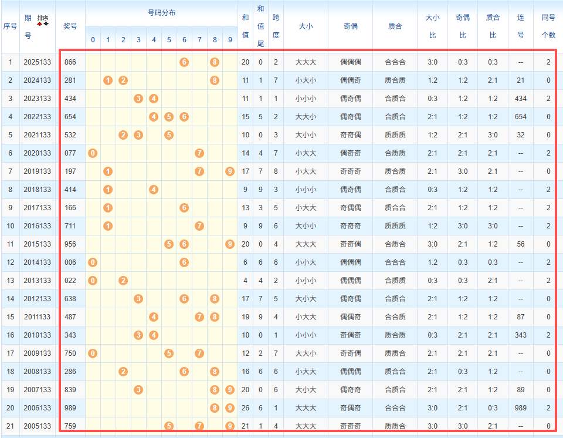Select the 奖号 column header
The height and width of the screenshot is (438, 563).
tap(70, 26)
